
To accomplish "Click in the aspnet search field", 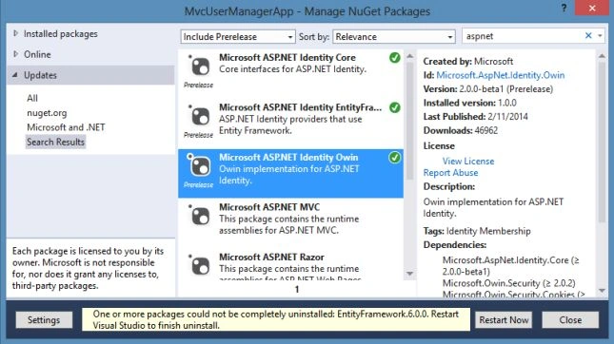I will point(523,36).
